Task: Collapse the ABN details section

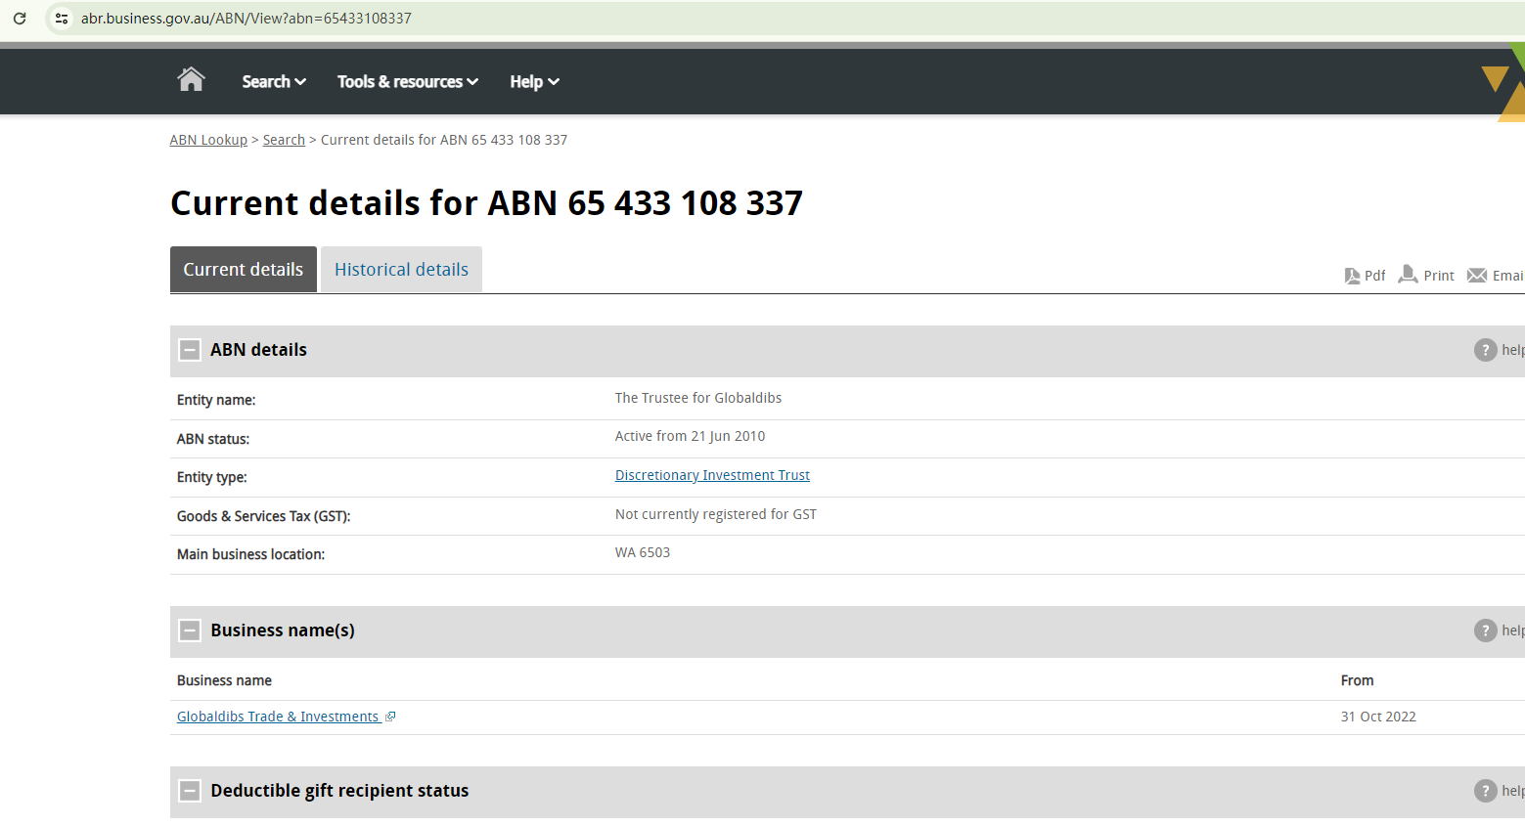Action: coord(191,350)
